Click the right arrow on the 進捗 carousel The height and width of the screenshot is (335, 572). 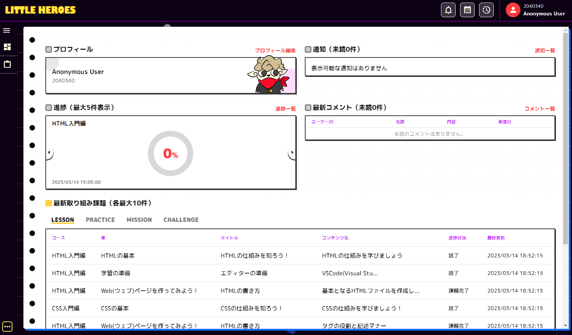(x=292, y=152)
